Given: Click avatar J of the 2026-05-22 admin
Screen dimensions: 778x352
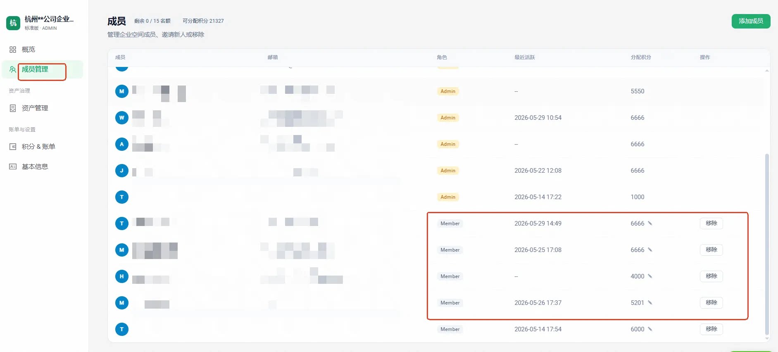Looking at the screenshot, I should tap(121, 171).
